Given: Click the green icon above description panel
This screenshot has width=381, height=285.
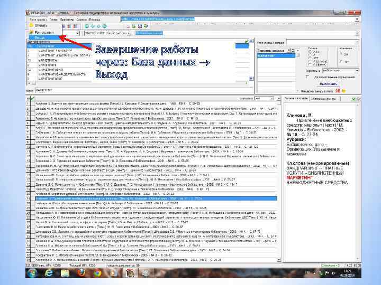Looking at the screenshot, I should pyautogui.click(x=353, y=99).
